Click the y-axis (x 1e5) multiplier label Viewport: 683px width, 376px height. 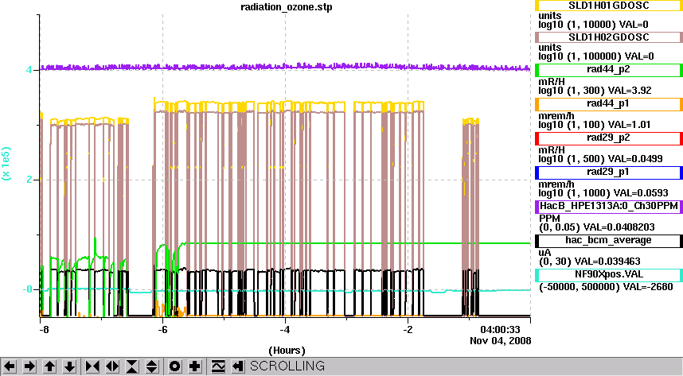coord(6,163)
